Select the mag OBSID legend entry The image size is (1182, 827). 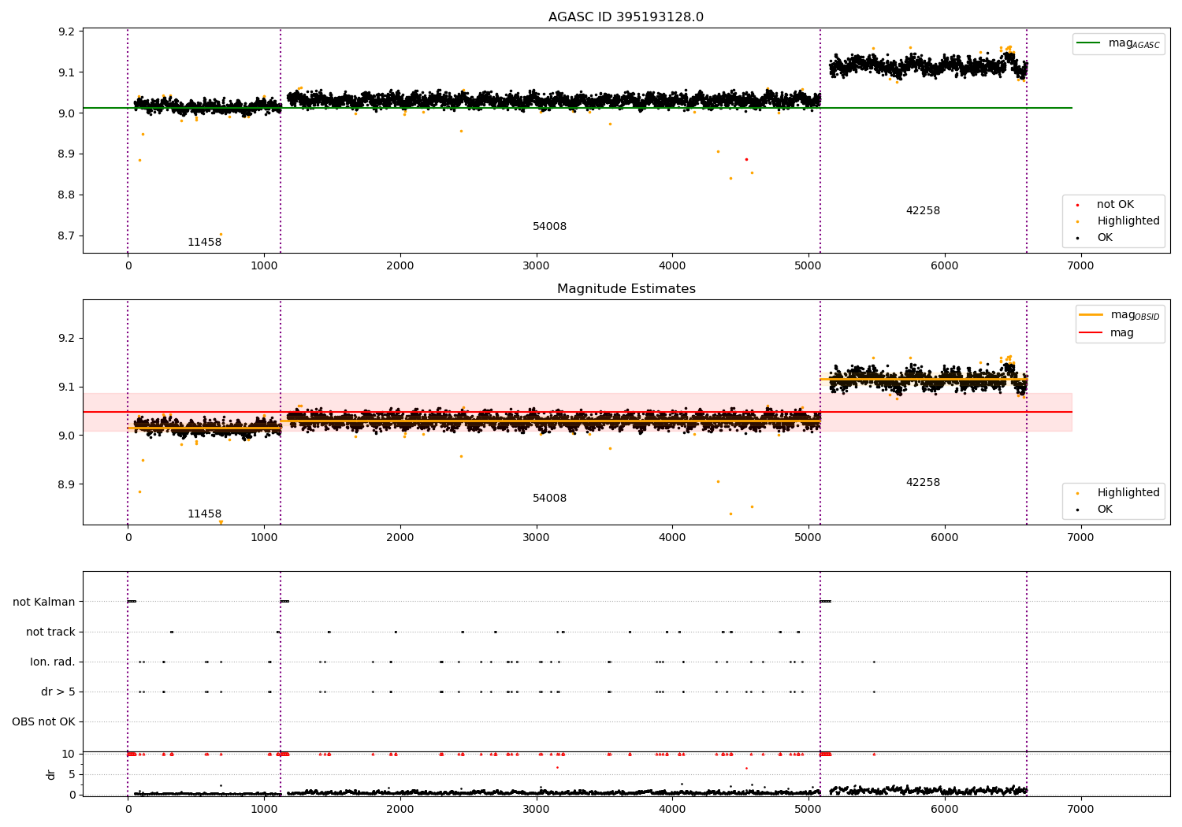(x=1120, y=315)
